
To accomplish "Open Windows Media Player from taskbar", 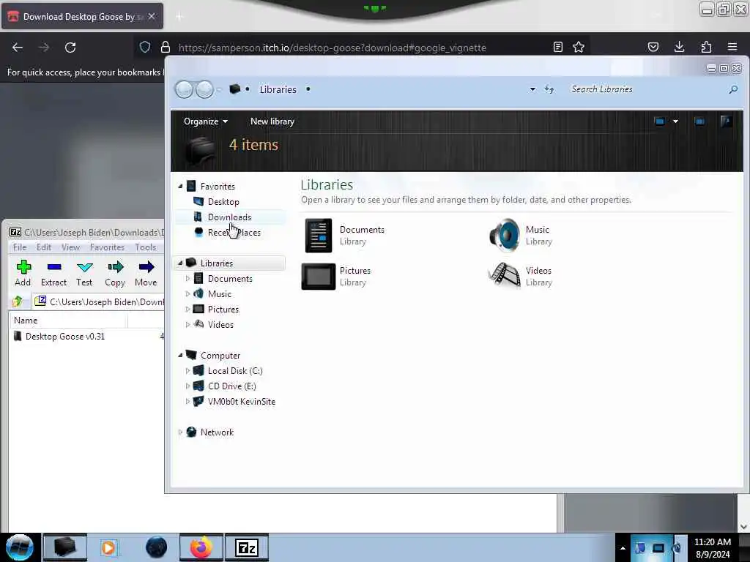I will [108, 547].
